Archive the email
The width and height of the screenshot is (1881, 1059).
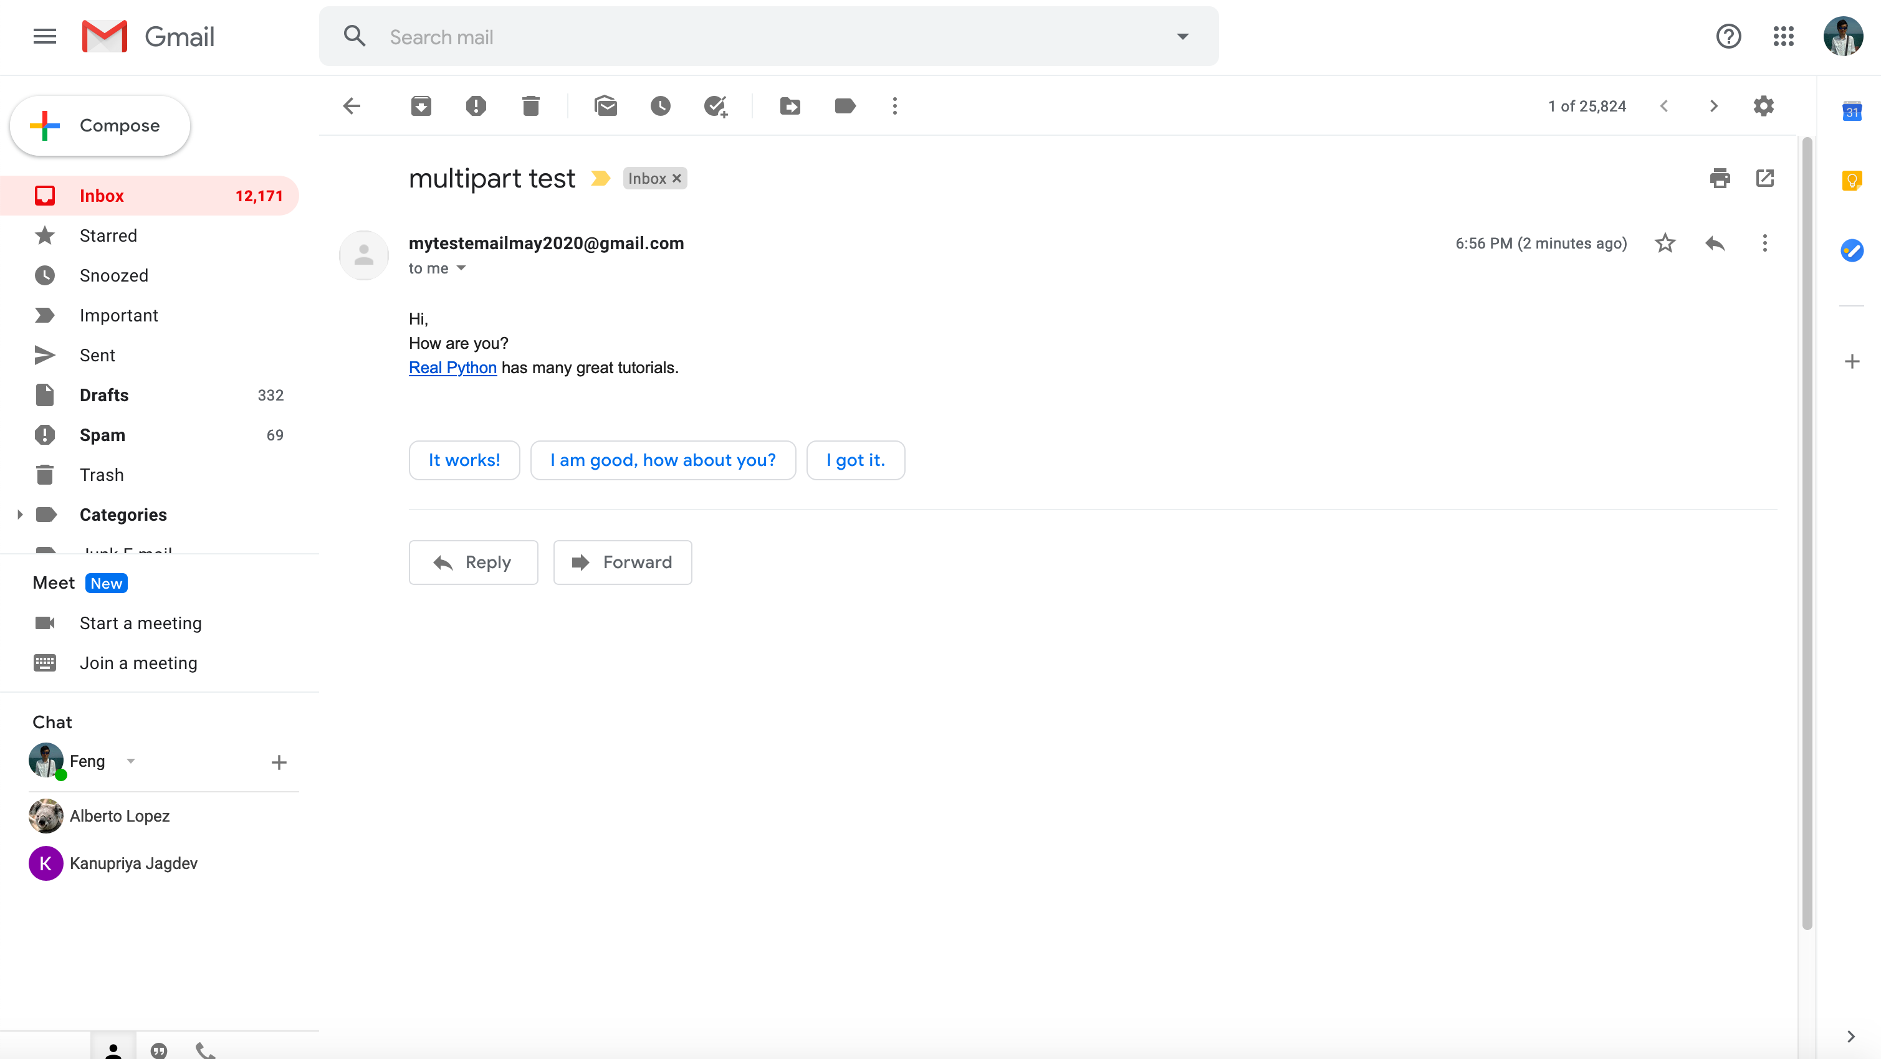click(x=421, y=106)
